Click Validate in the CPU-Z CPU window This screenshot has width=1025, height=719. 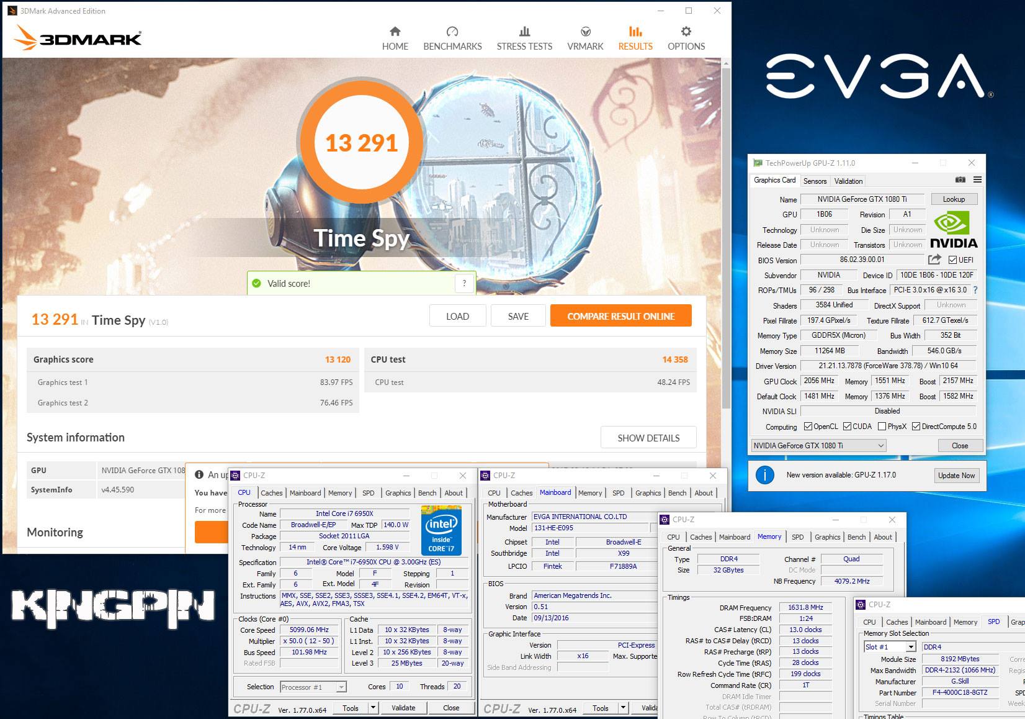point(403,708)
